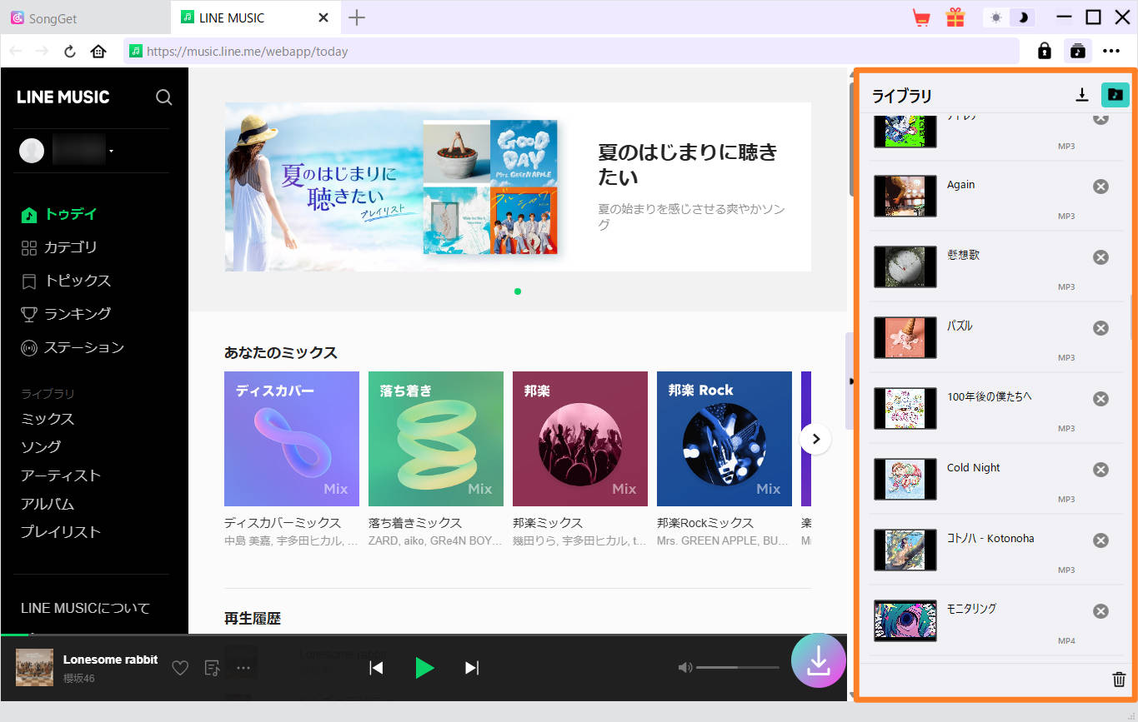Image resolution: width=1138 pixels, height=722 pixels.
Task: Click the Again track thumbnail
Action: [x=905, y=197]
